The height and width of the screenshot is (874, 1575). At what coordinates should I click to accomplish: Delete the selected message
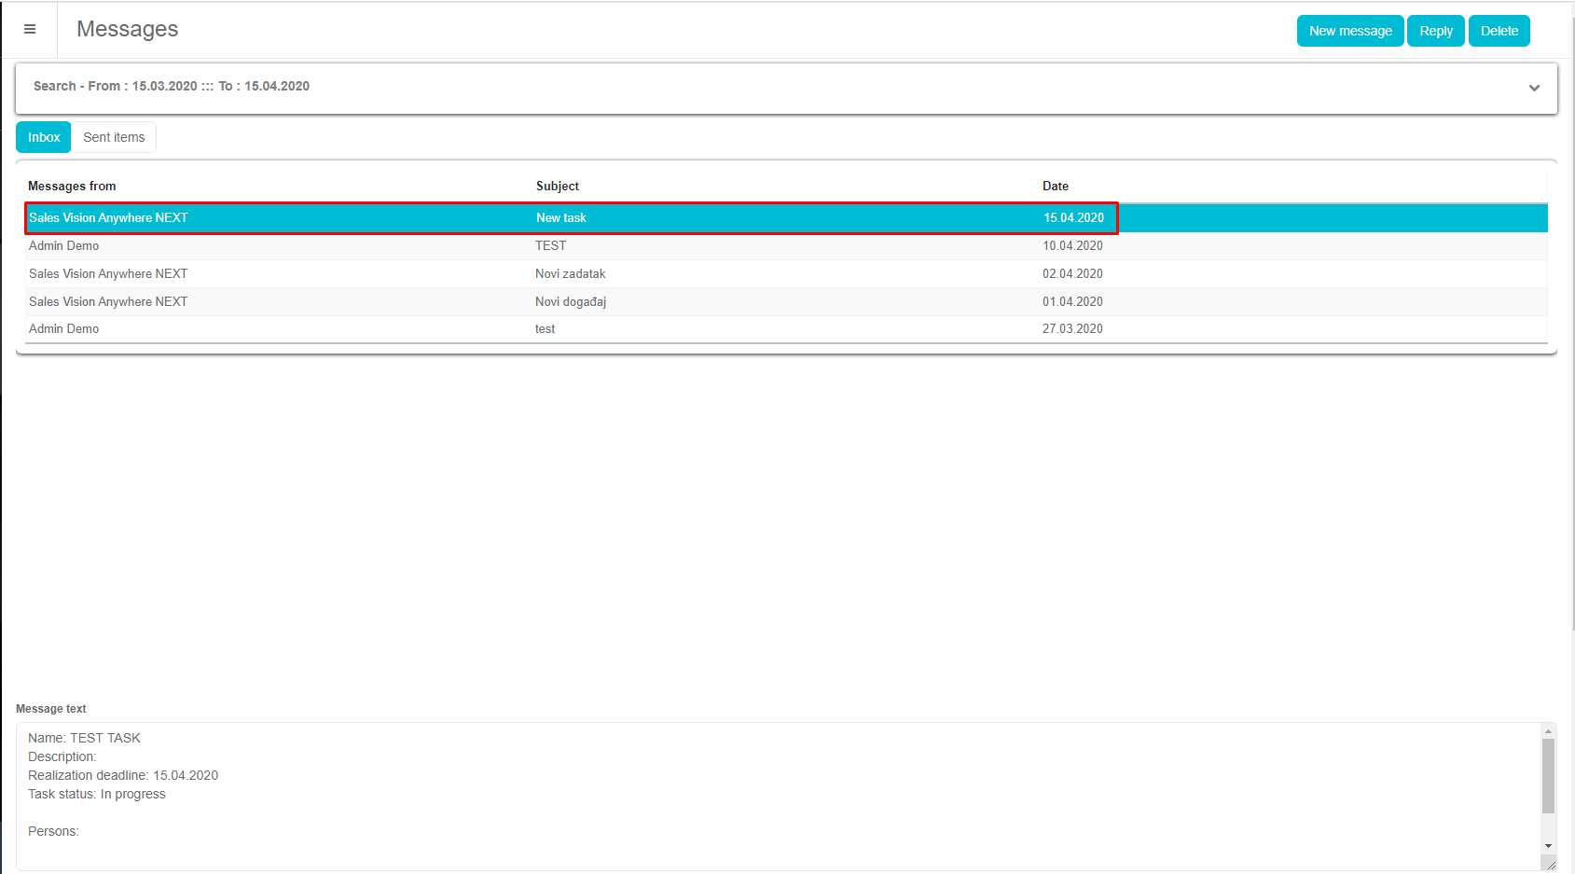[1499, 31]
